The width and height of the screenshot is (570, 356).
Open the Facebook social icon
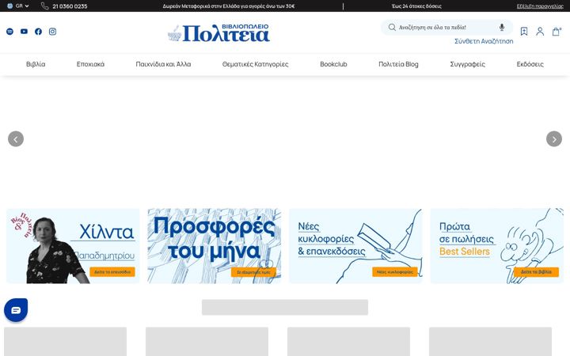tap(38, 32)
